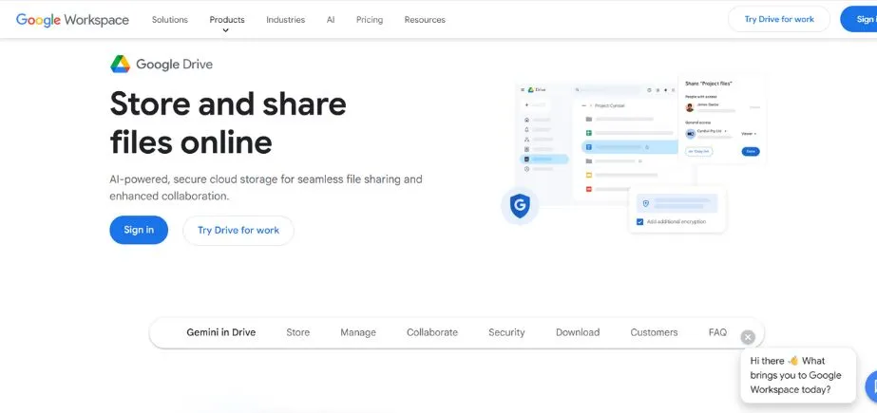
Task: Open the FAQ tab
Action: pyautogui.click(x=717, y=332)
